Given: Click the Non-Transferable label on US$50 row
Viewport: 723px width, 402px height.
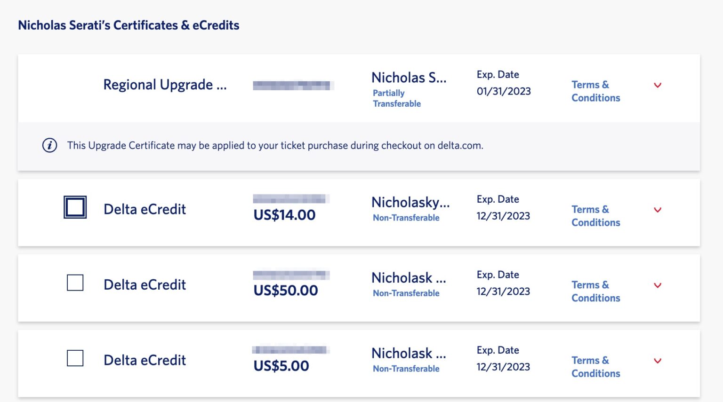Looking at the screenshot, I should [406, 292].
